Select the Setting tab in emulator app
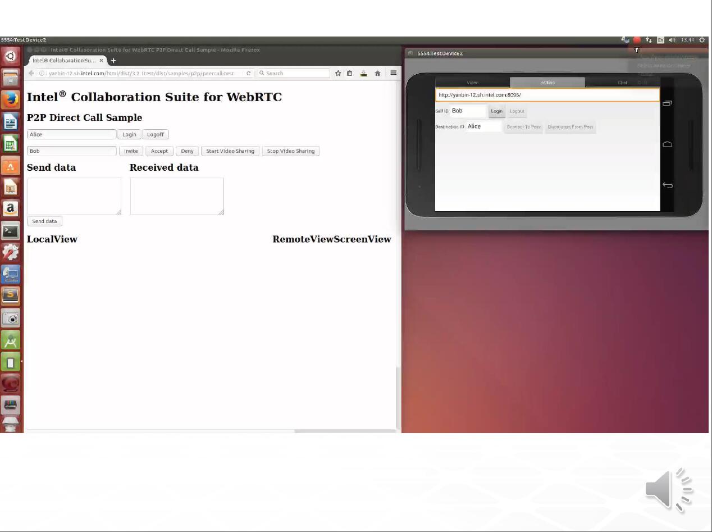 pyautogui.click(x=547, y=83)
